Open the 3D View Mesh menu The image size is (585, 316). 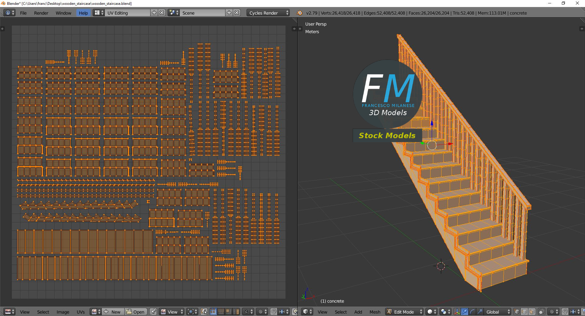pos(375,312)
